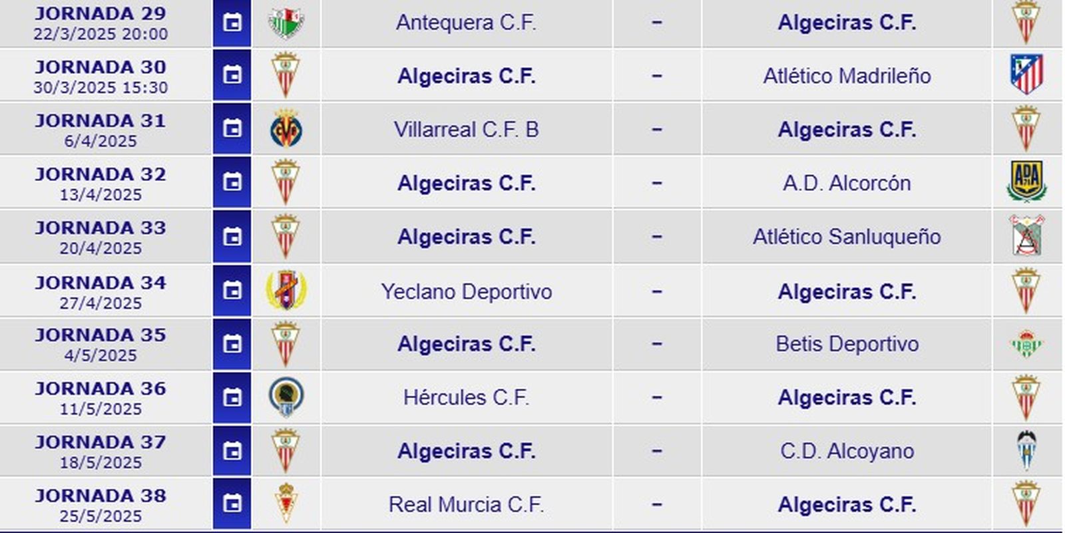Open the calendar icon for Jornada 29
Image resolution: width=1065 pixels, height=533 pixels.
click(231, 21)
